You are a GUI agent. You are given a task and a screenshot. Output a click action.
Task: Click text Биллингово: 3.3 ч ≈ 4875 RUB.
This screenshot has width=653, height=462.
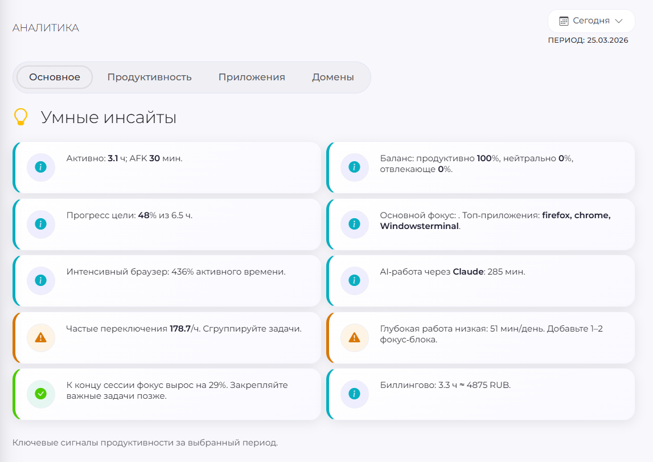[x=445, y=385]
